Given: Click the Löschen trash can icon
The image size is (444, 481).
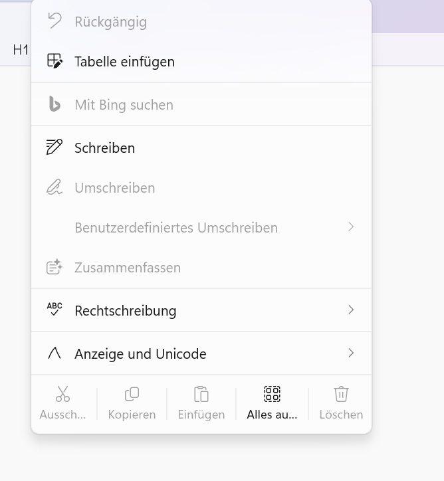Looking at the screenshot, I should [341, 394].
